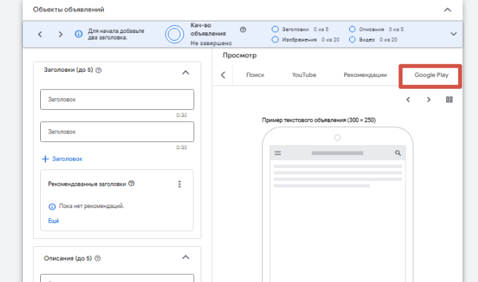Show previous ad preview example
Viewport: 478px width, 282px height.
[408, 100]
